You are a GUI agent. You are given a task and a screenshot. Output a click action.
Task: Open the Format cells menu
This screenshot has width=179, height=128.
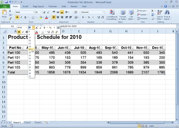[143, 18]
